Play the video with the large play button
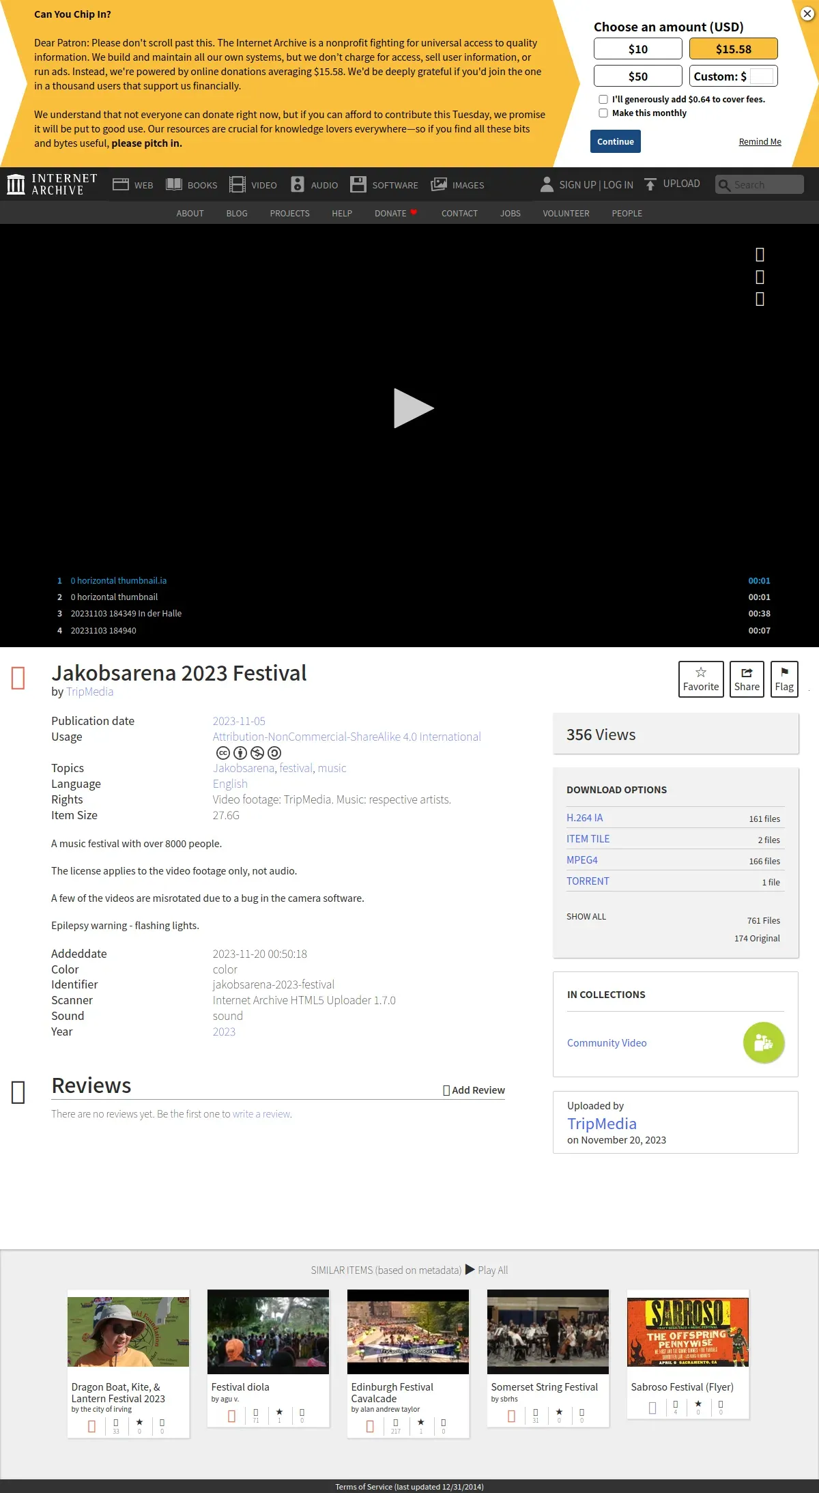 (x=414, y=408)
